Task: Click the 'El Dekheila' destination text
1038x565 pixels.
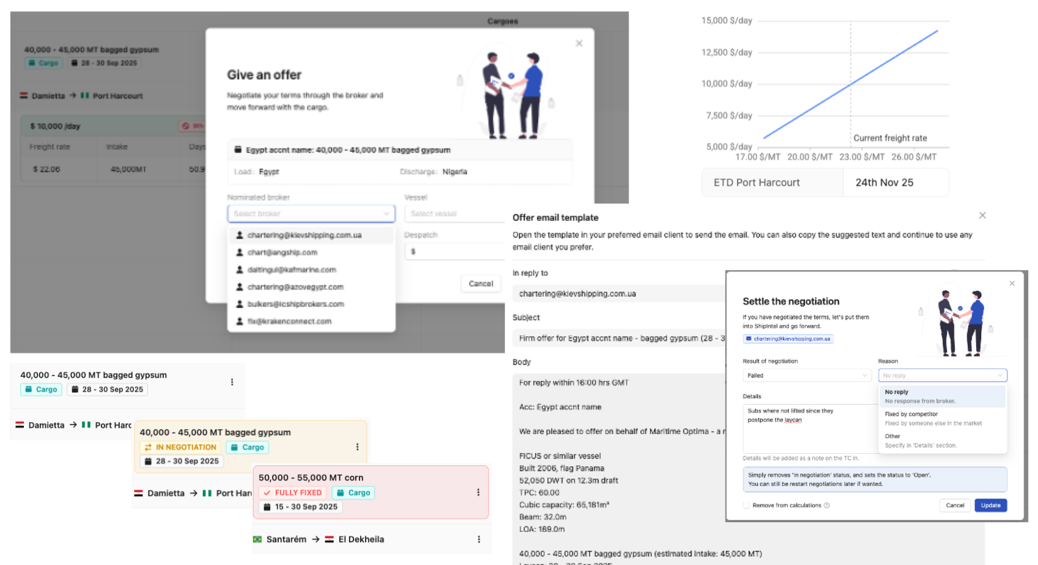Action: pyautogui.click(x=361, y=539)
